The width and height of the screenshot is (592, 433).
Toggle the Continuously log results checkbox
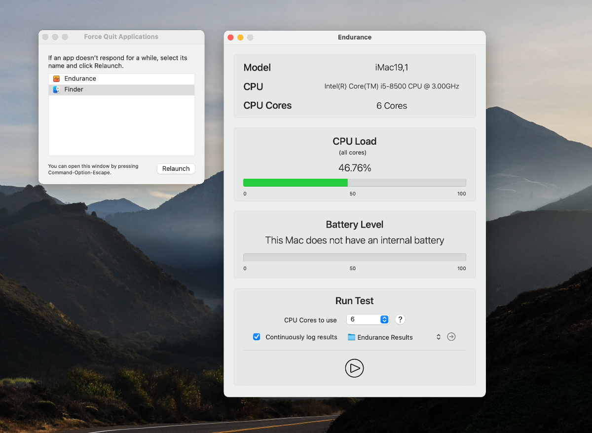pyautogui.click(x=257, y=337)
